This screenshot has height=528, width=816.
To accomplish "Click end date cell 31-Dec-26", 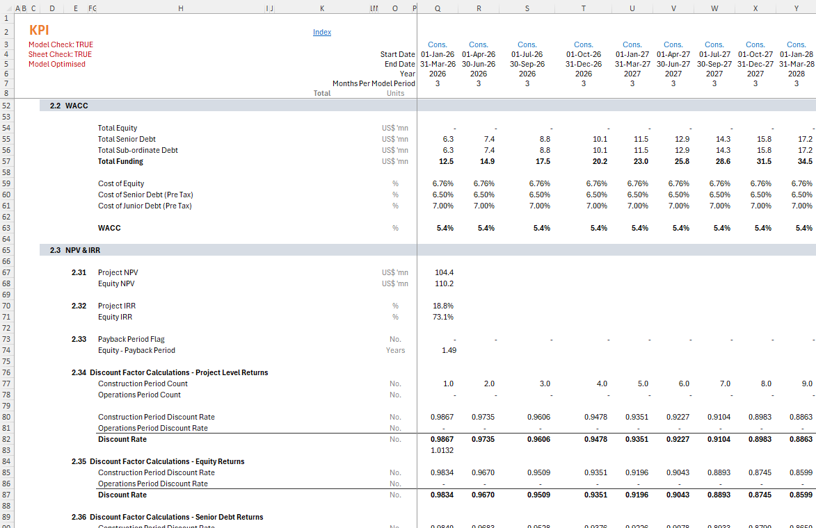I will 584,65.
